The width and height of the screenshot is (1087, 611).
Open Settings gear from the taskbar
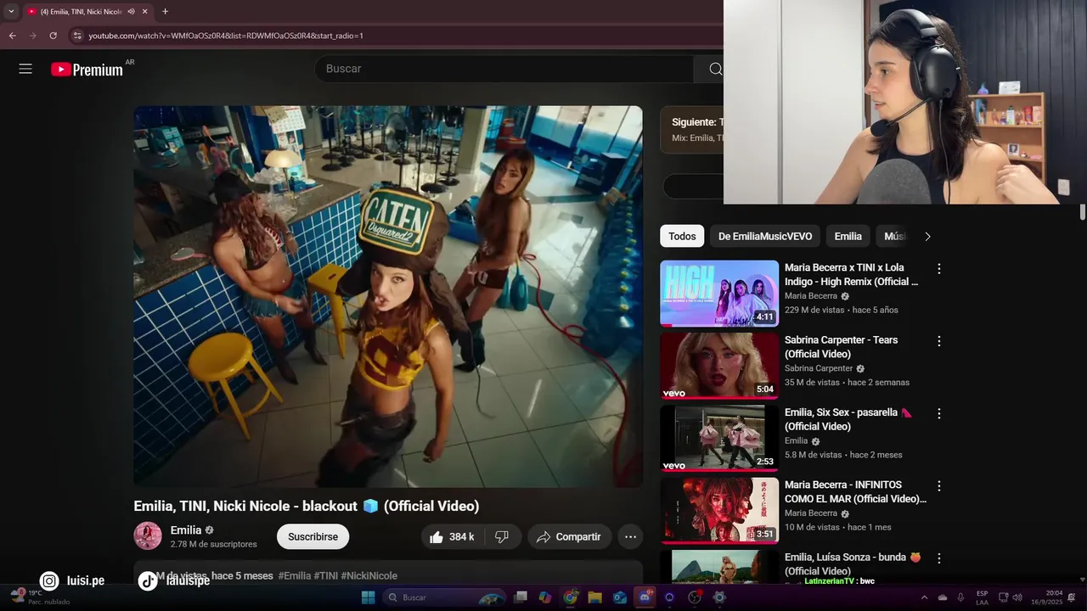pyautogui.click(x=719, y=597)
